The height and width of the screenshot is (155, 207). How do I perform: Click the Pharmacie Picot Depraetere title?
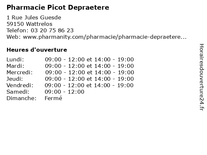pyautogui.click(x=58, y=7)
